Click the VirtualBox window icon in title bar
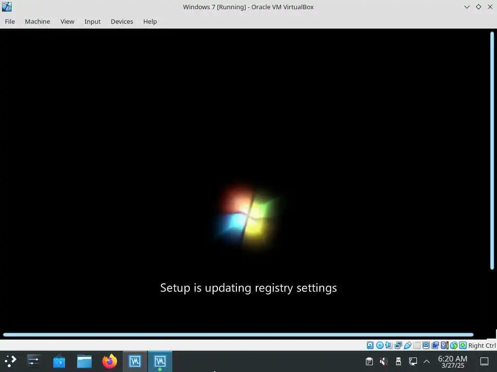 tap(7, 7)
